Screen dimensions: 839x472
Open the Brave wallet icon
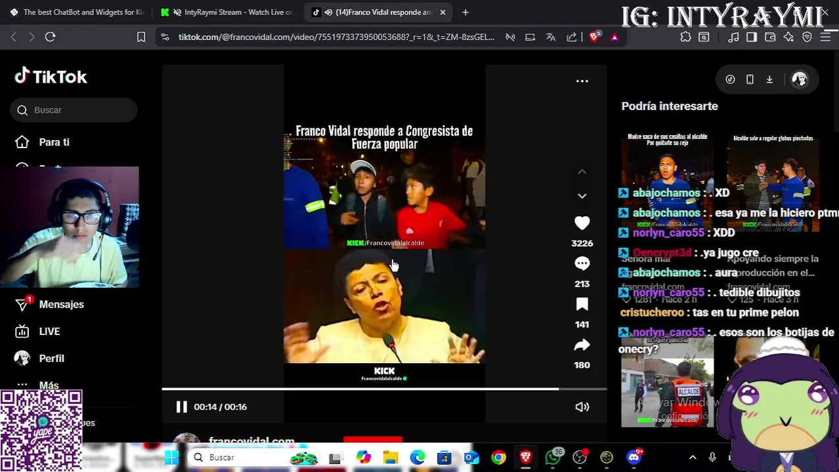pos(770,37)
